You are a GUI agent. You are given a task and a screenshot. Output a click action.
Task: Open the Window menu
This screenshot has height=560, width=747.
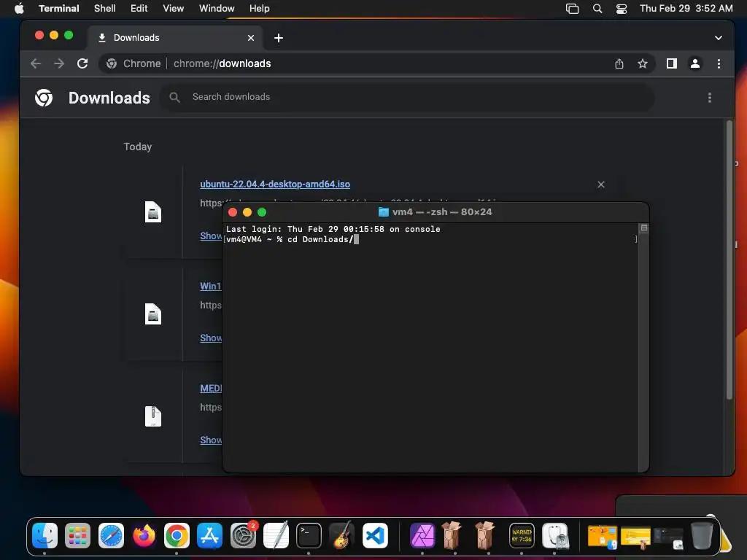pyautogui.click(x=216, y=9)
